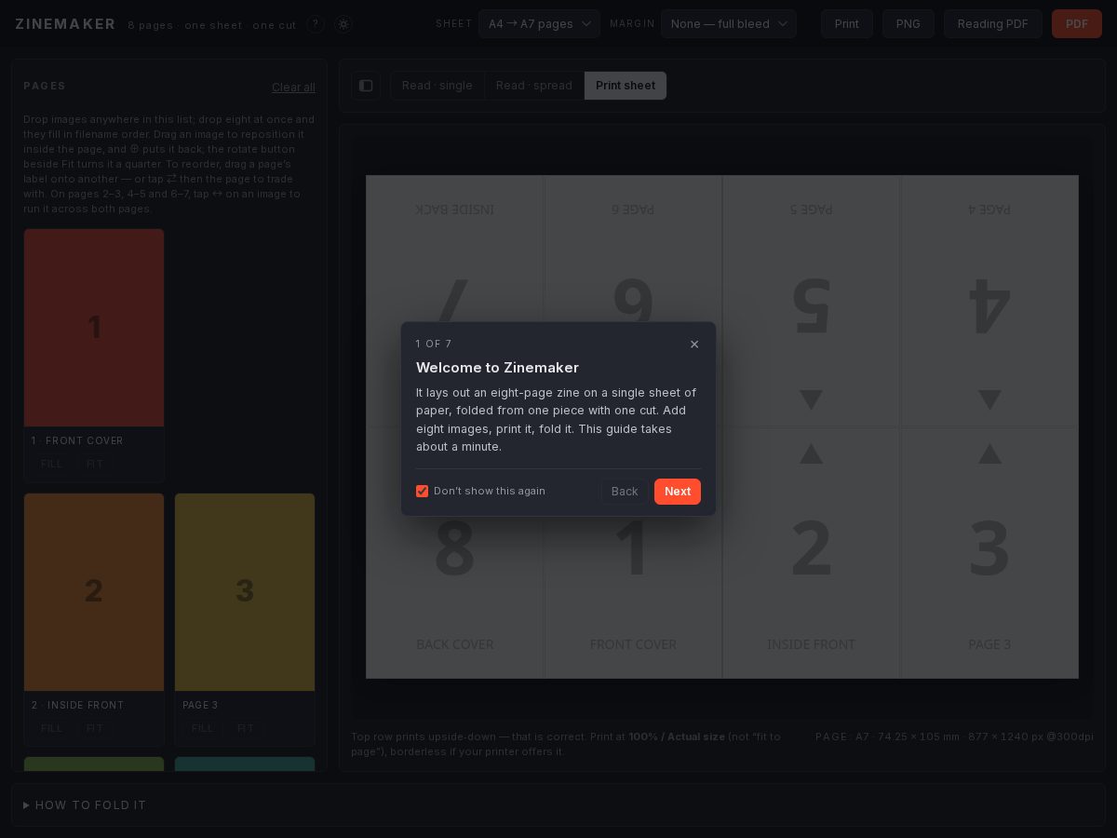Select page 2 orange thumbnail
This screenshot has width=1117, height=838.
(94, 592)
